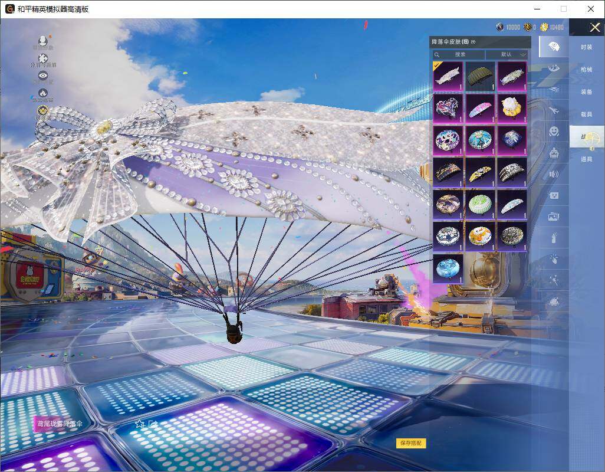Image resolution: width=605 pixels, height=472 pixels.
Task: Switch to the 载具 tab
Action: coord(587,114)
